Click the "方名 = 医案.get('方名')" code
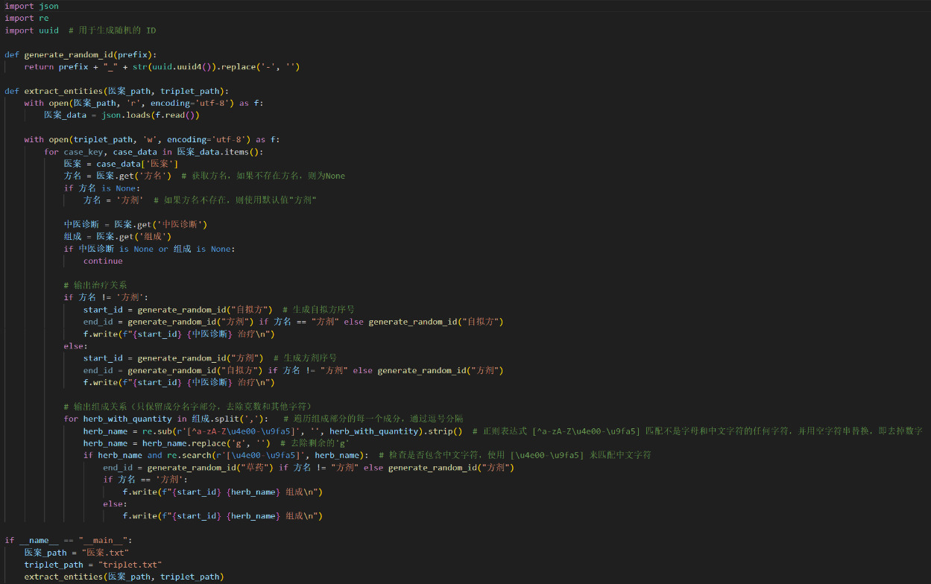 pos(118,176)
